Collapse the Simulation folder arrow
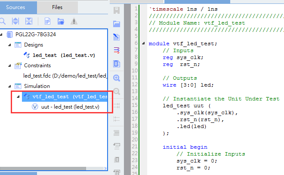Screen dimensions: 284x175 [9, 86]
